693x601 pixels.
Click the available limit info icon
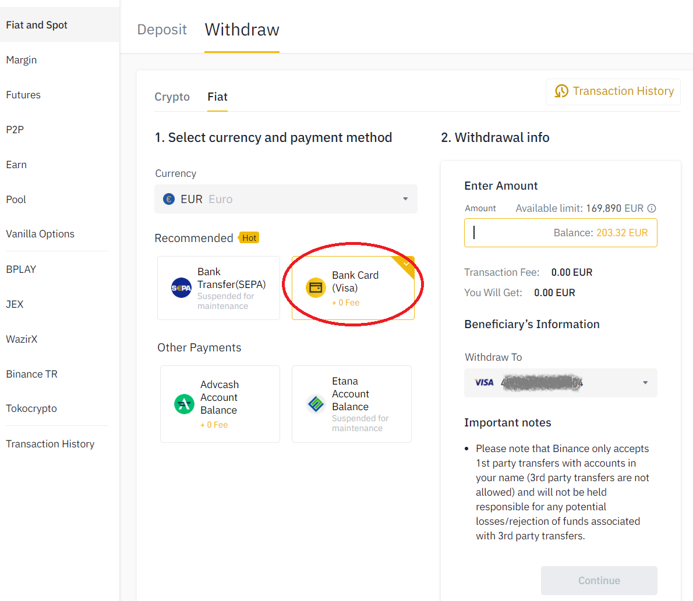652,208
